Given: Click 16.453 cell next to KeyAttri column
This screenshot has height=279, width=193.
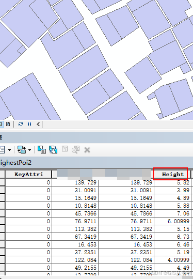Looking at the screenshot, I should pyautogui.click(x=75, y=244).
